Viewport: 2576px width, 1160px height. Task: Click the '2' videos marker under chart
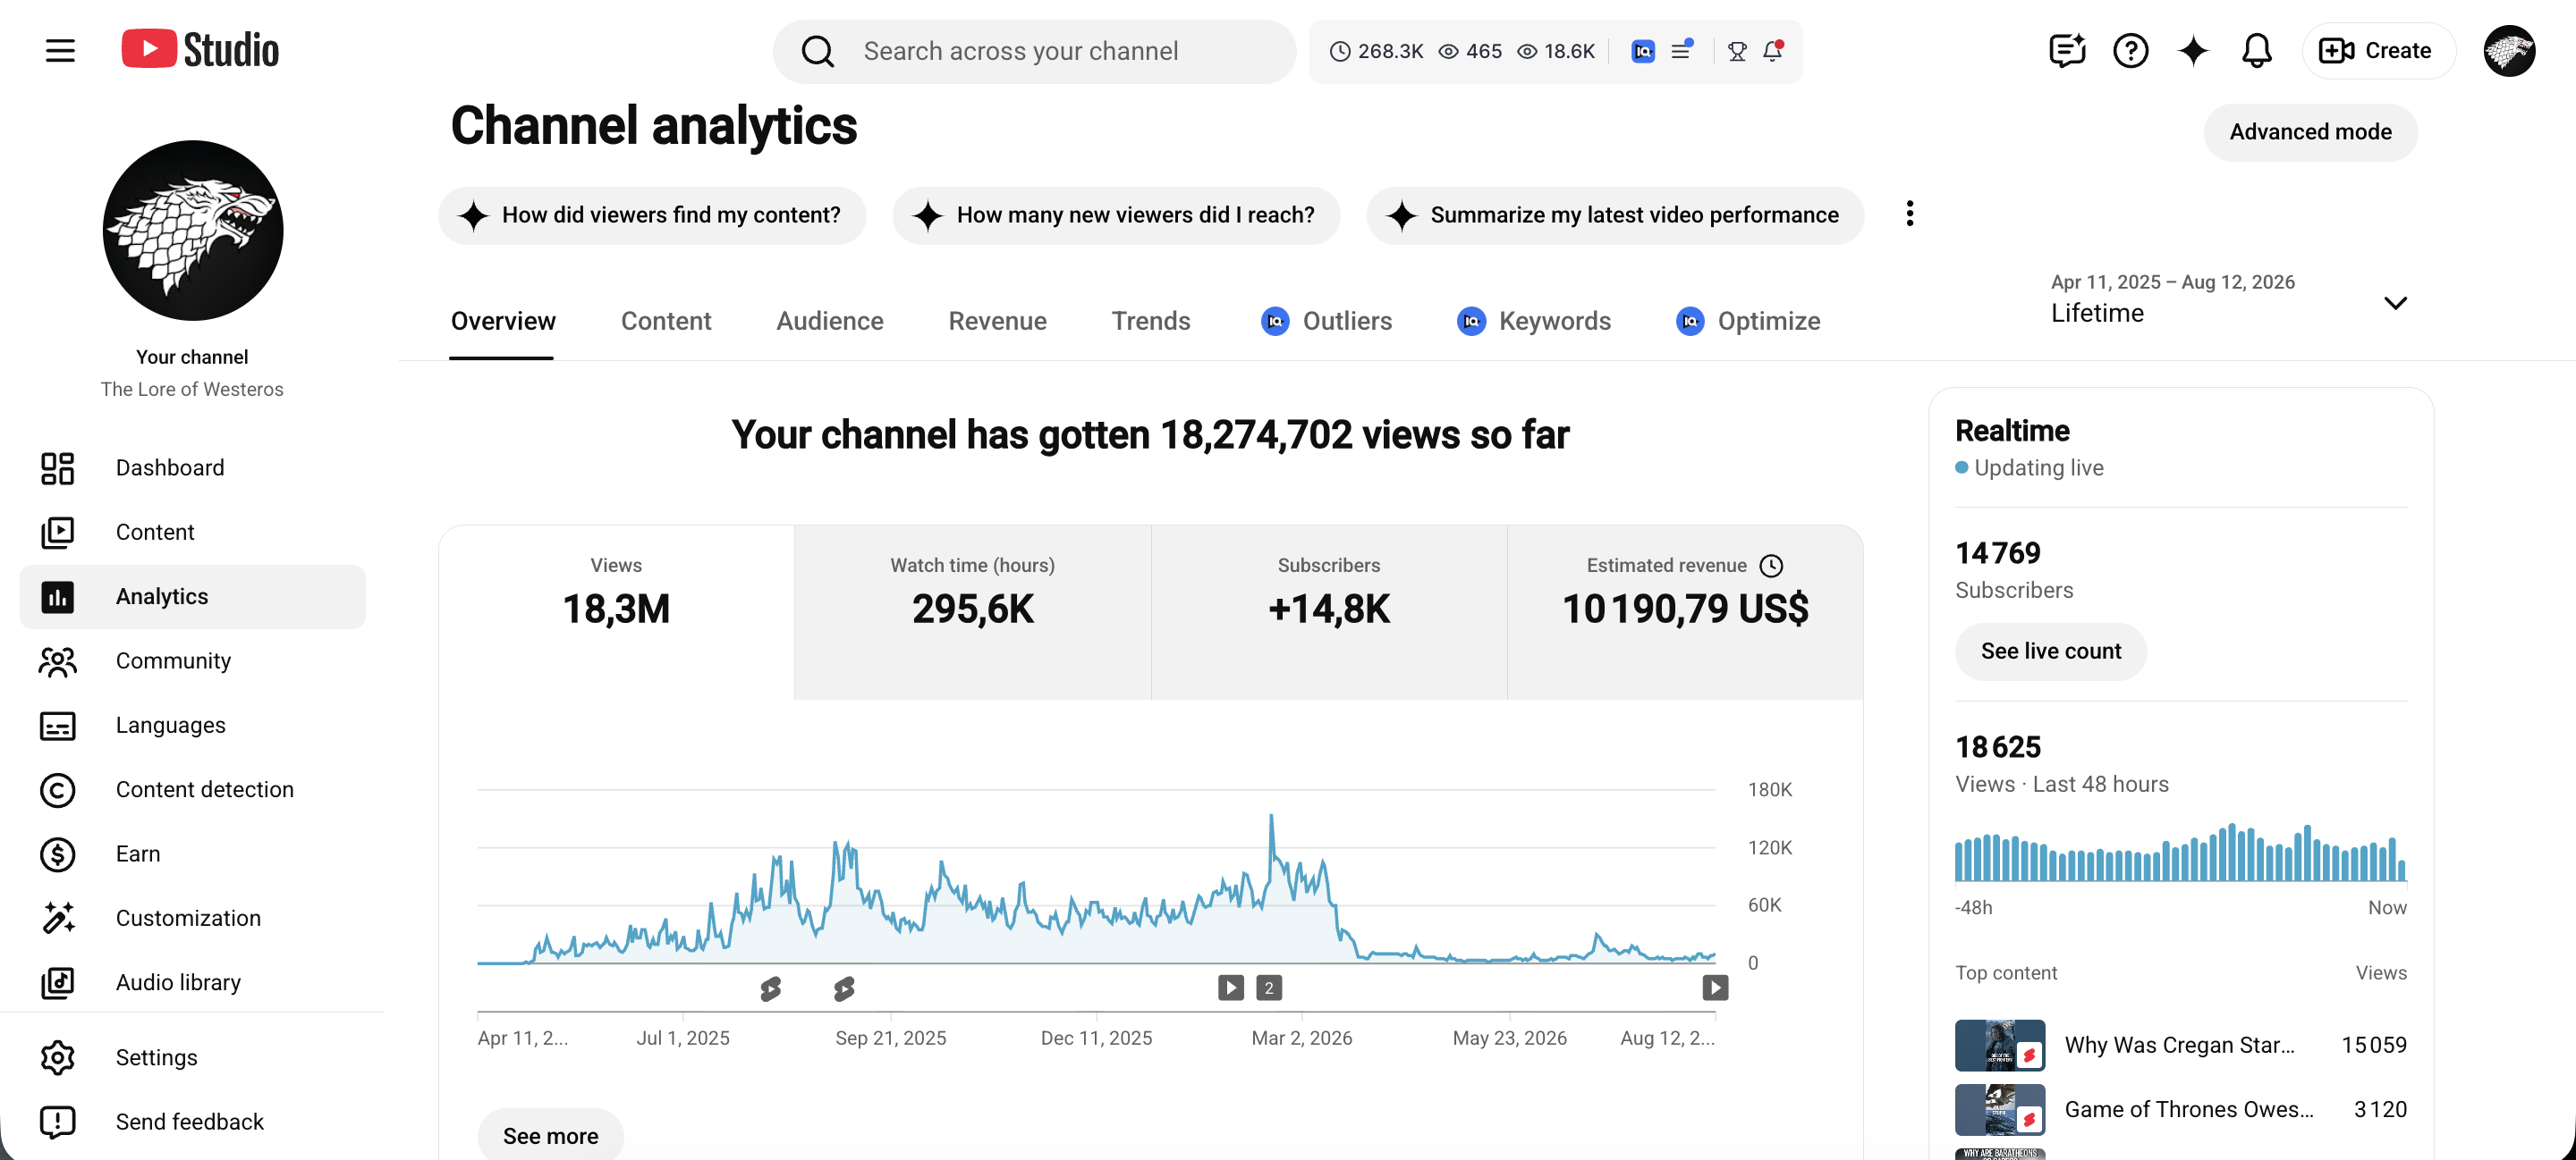(x=1269, y=988)
